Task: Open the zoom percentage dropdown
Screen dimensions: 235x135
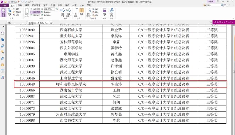Action: pos(55,9)
